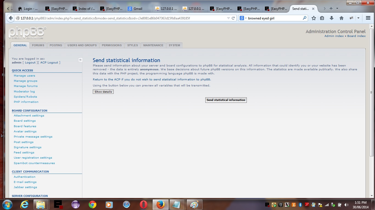The width and height of the screenshot is (375, 210).
Task: Open Moderator log link
Action: (24, 92)
